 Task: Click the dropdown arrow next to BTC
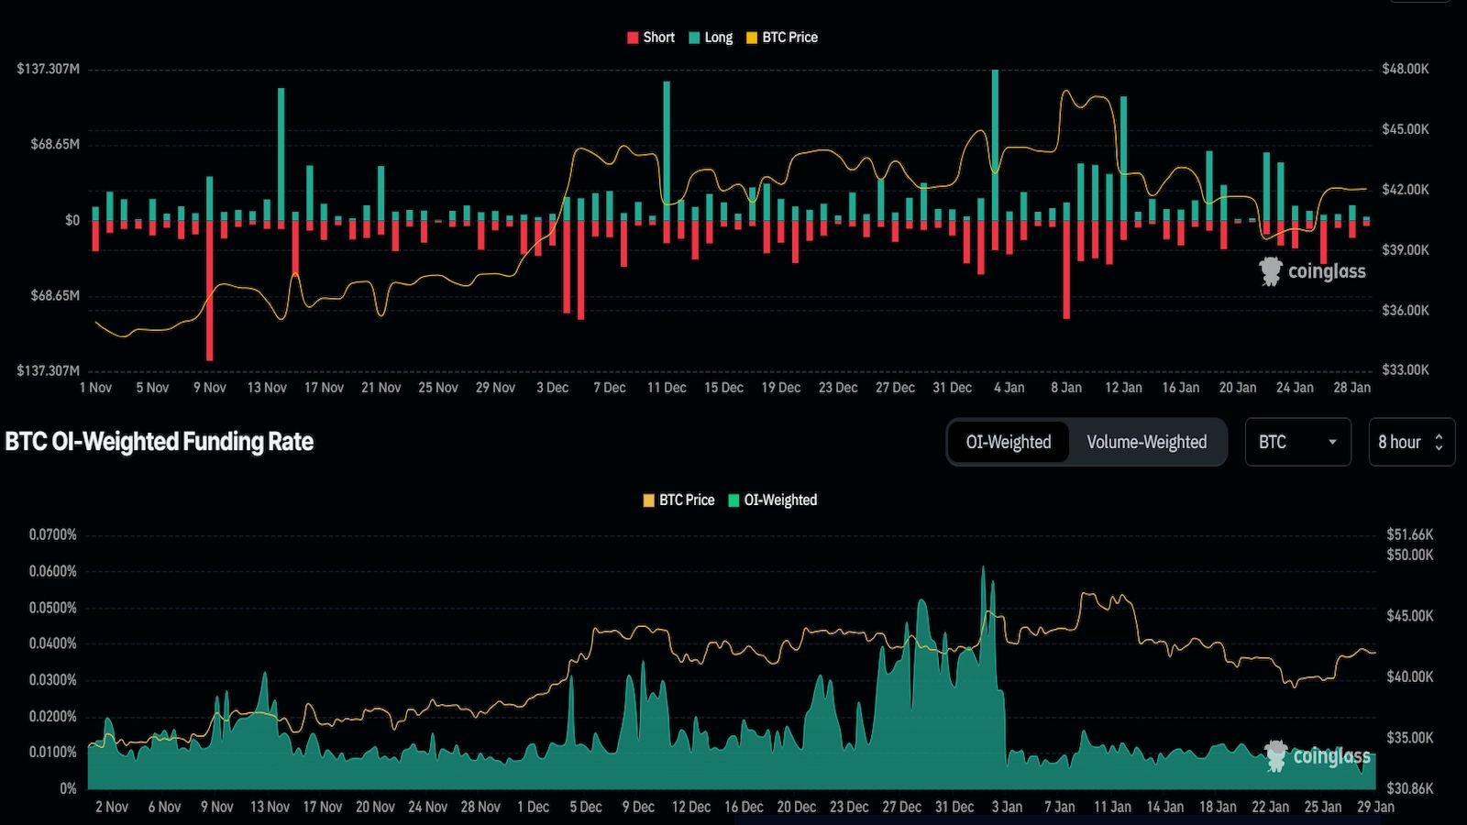point(1334,442)
